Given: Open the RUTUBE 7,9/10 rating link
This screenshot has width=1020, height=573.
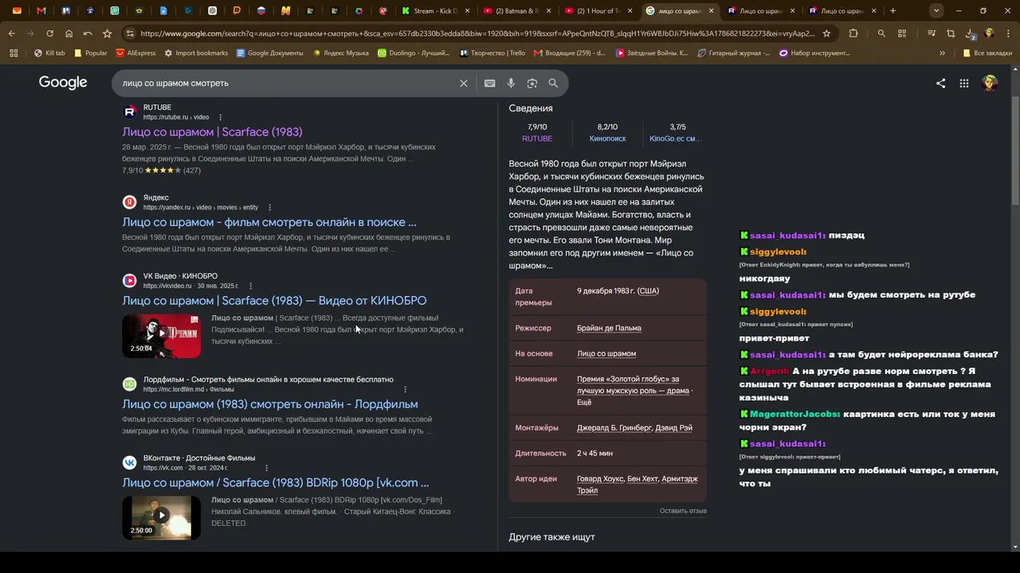Looking at the screenshot, I should click(x=537, y=138).
